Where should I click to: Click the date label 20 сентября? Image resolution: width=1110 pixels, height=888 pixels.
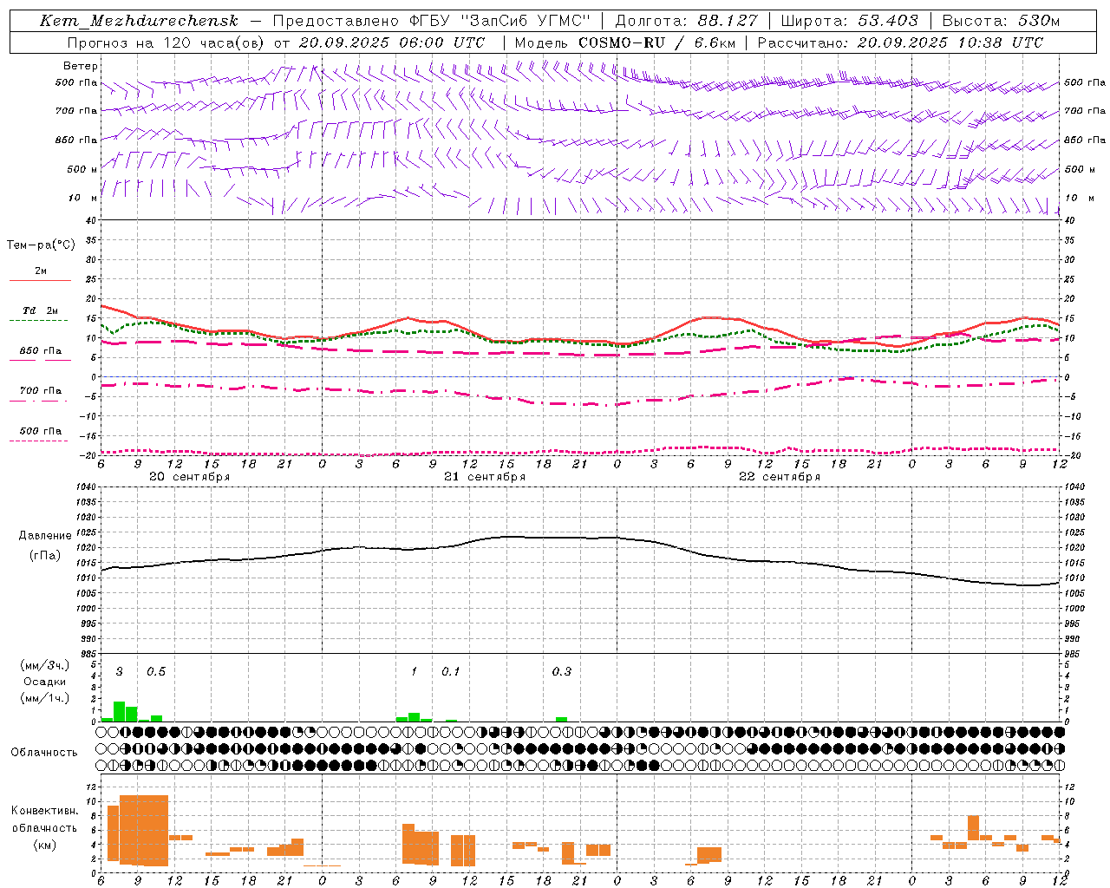(189, 477)
